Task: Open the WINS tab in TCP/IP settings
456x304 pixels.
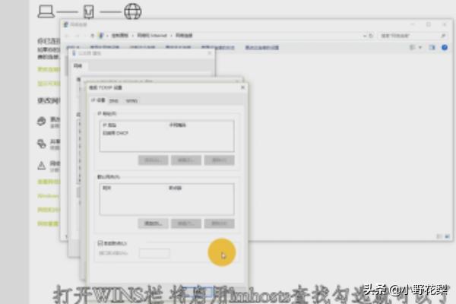Action: click(x=131, y=101)
